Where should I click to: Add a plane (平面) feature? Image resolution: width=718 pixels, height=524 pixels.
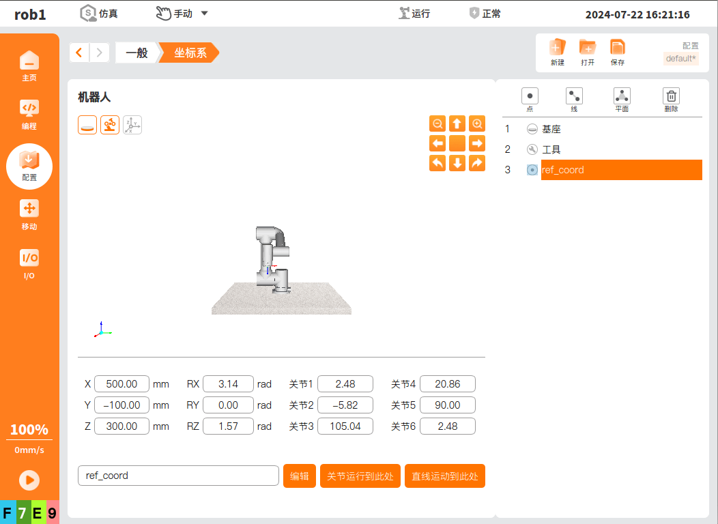621,97
